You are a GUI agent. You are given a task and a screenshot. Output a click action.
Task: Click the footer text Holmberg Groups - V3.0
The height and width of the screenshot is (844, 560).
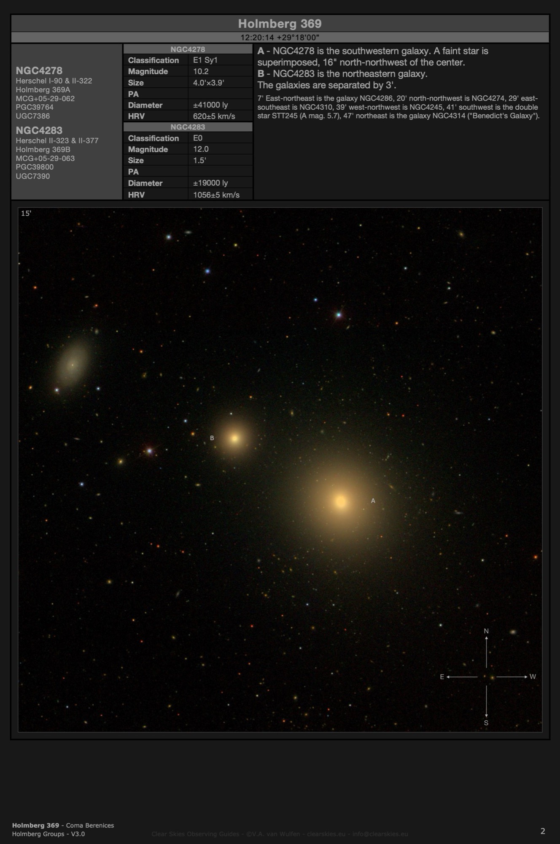tap(48, 834)
